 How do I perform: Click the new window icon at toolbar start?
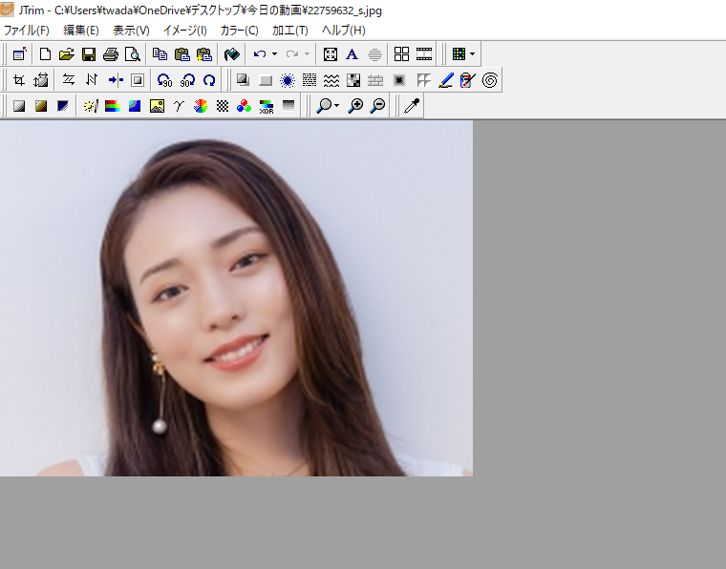19,54
